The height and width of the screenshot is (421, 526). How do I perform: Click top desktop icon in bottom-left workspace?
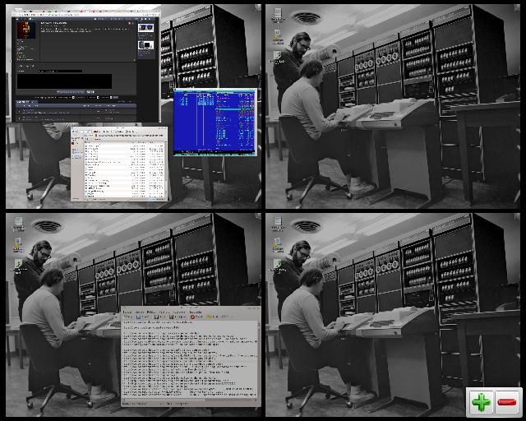click(x=18, y=222)
